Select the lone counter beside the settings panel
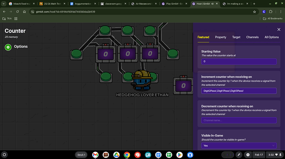This screenshot has height=159, width=285. coord(183,85)
